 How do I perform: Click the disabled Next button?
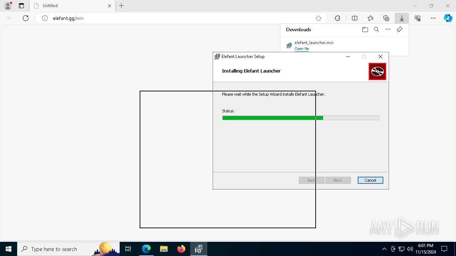(338, 180)
